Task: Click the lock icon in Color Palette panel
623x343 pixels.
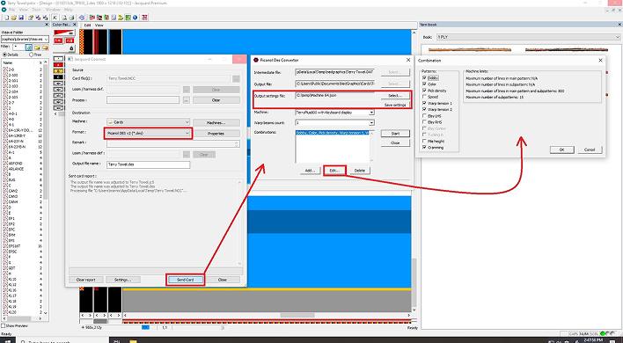Action: click(71, 48)
